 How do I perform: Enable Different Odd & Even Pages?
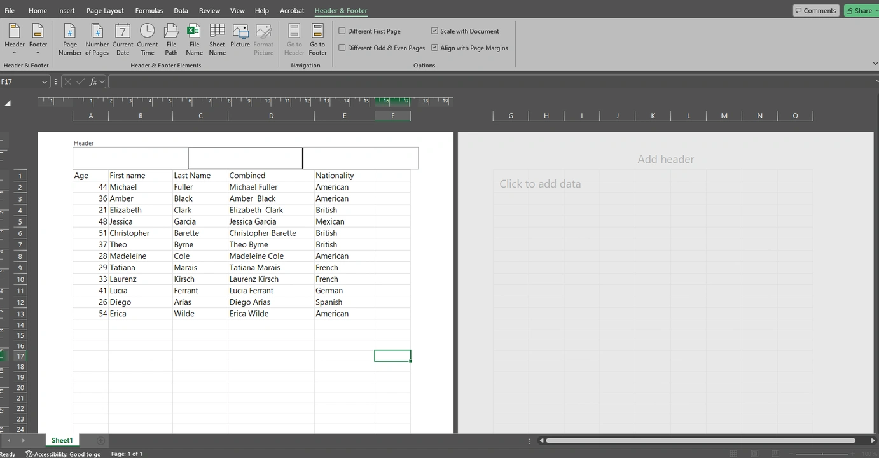tap(342, 48)
